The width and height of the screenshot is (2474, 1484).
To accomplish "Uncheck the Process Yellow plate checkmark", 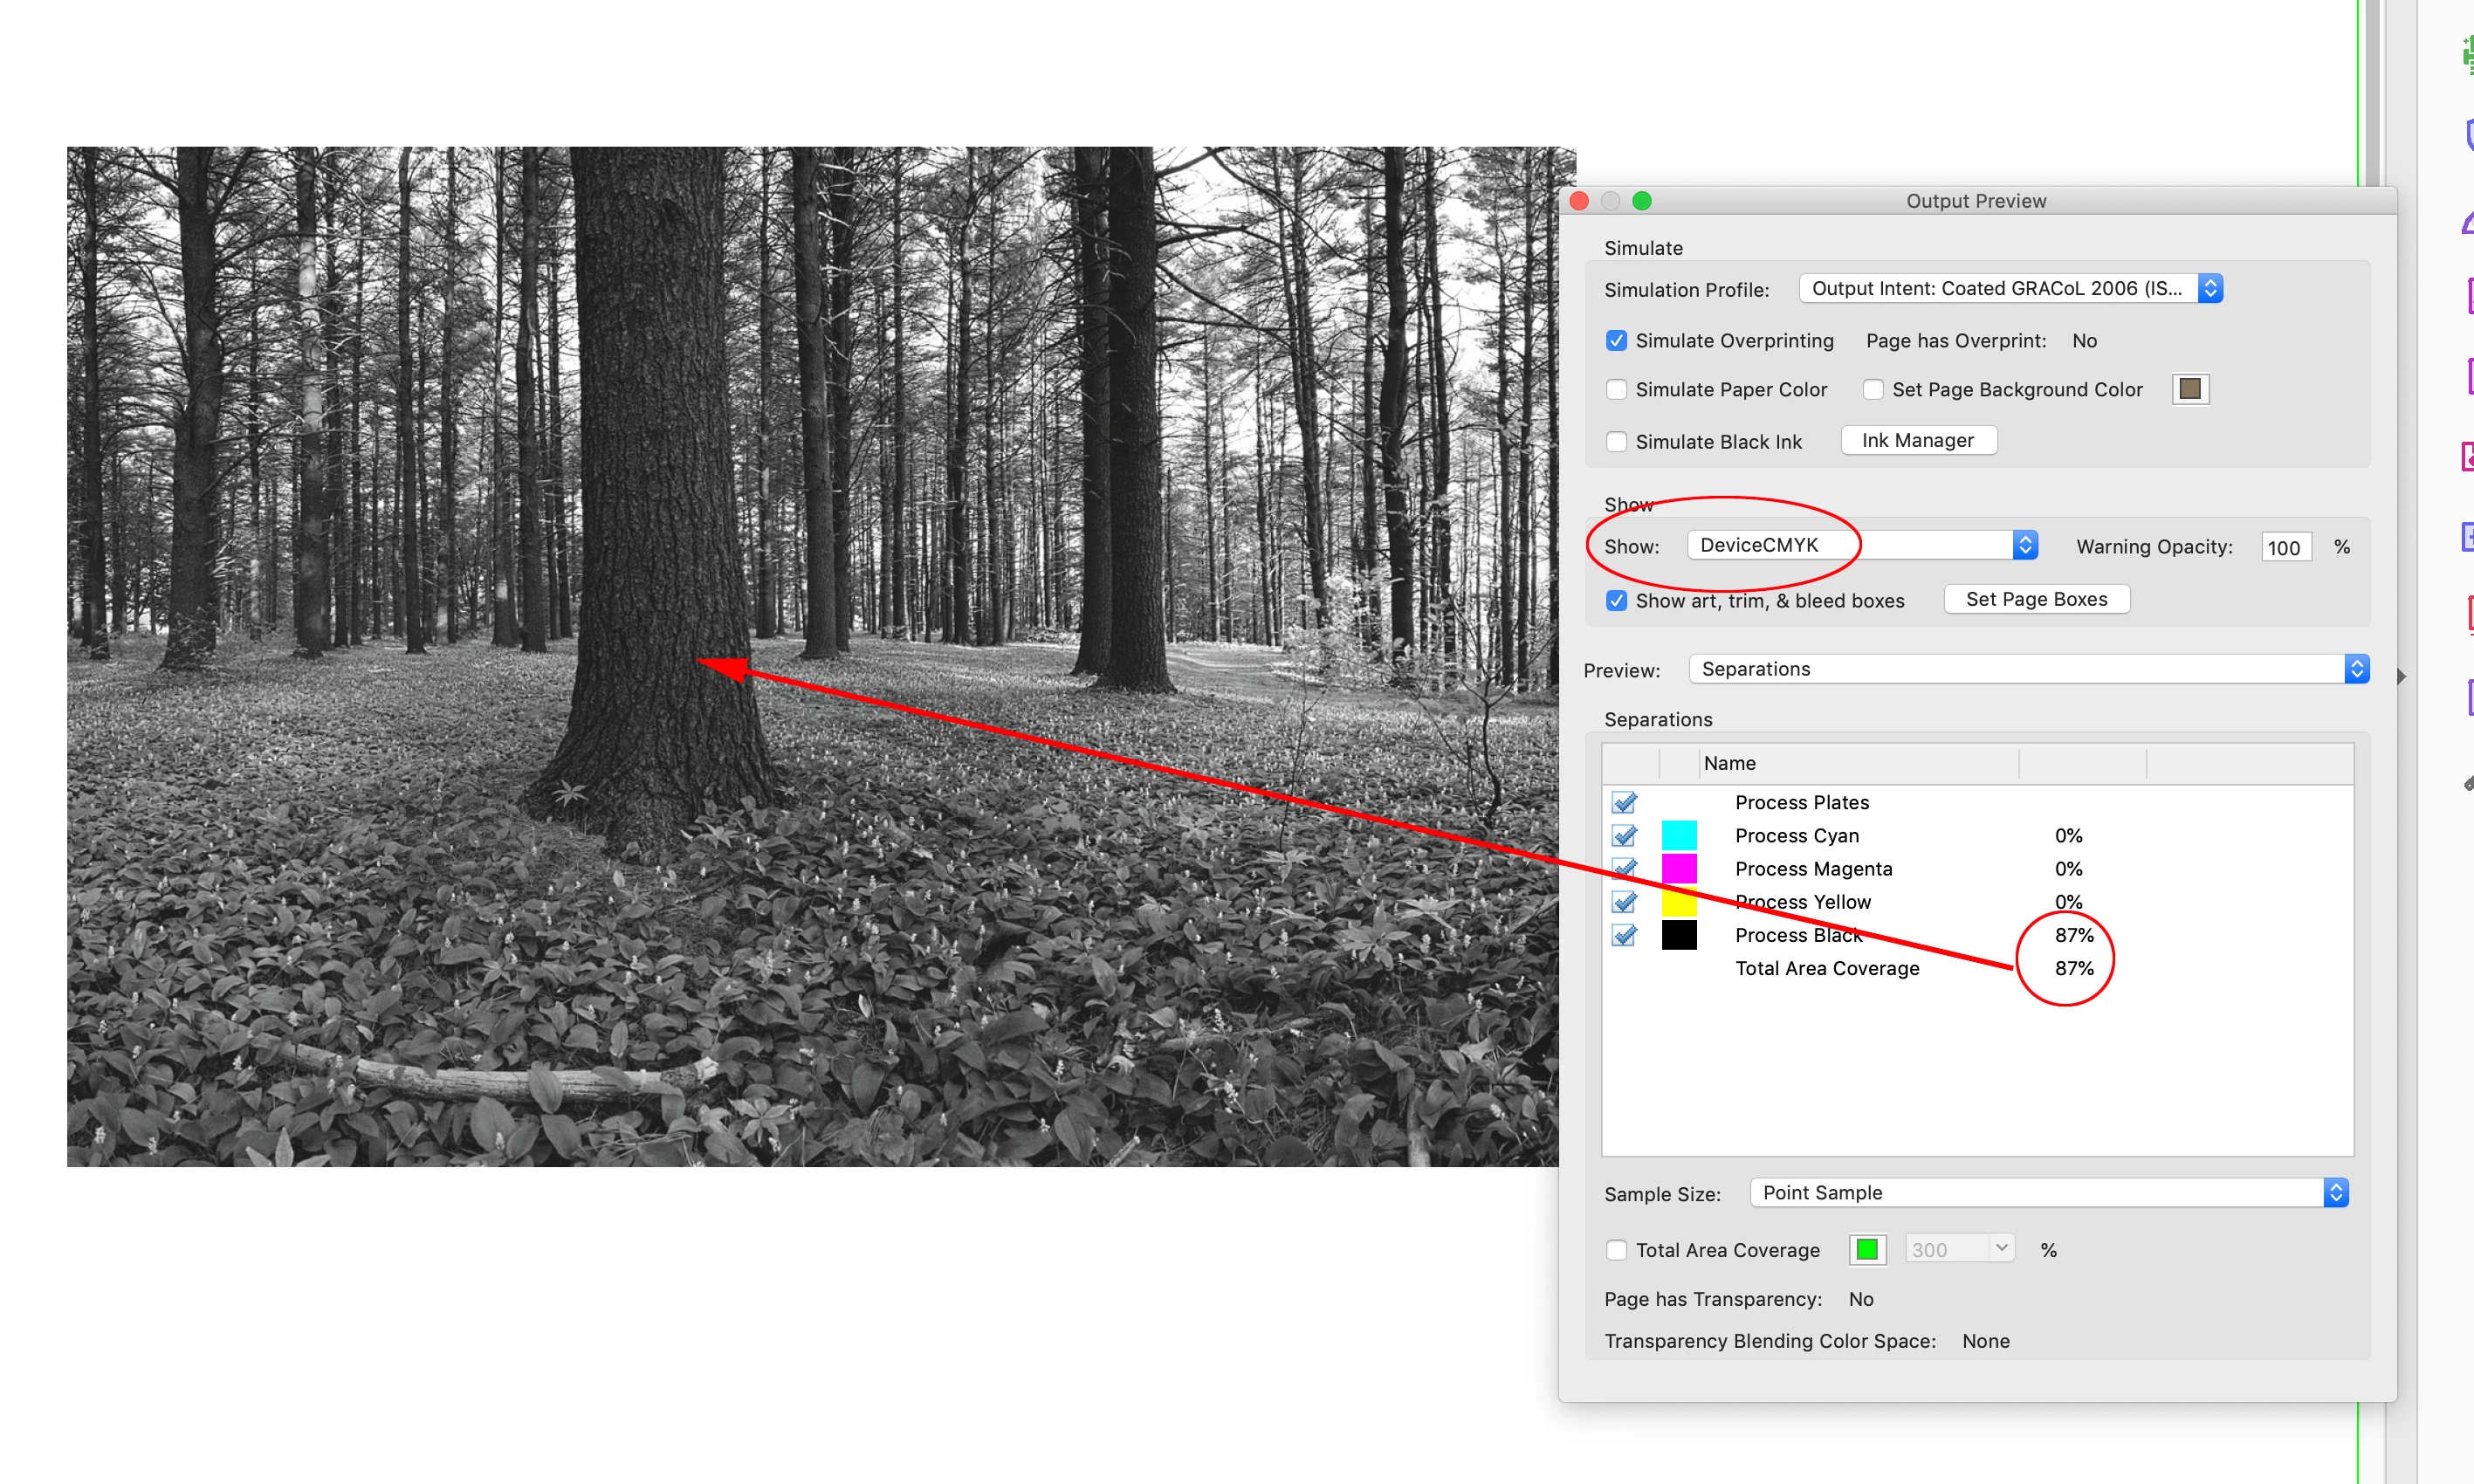I will pos(1624,902).
